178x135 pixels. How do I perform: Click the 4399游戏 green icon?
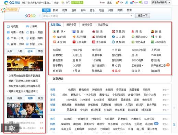click(153, 42)
